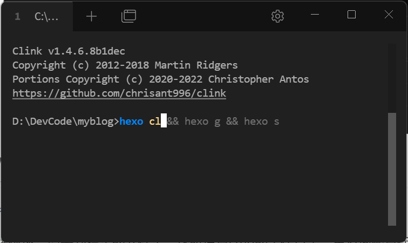Click the blue hexo command word
This screenshot has width=408, height=243.
(x=131, y=122)
